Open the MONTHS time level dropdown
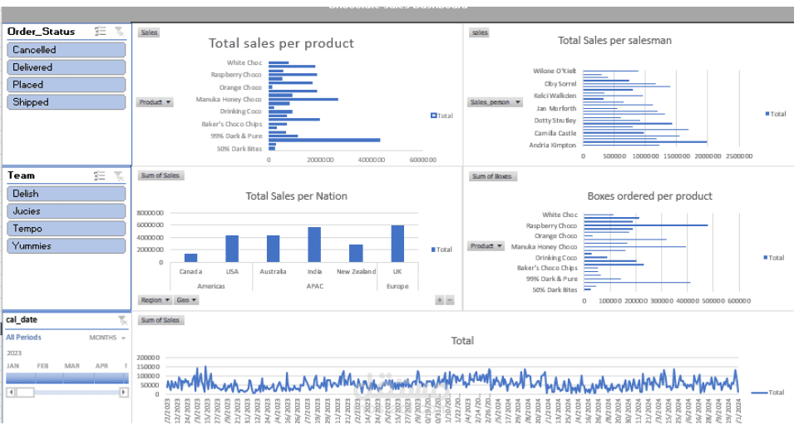Viewport: 804px width, 425px height. (107, 338)
